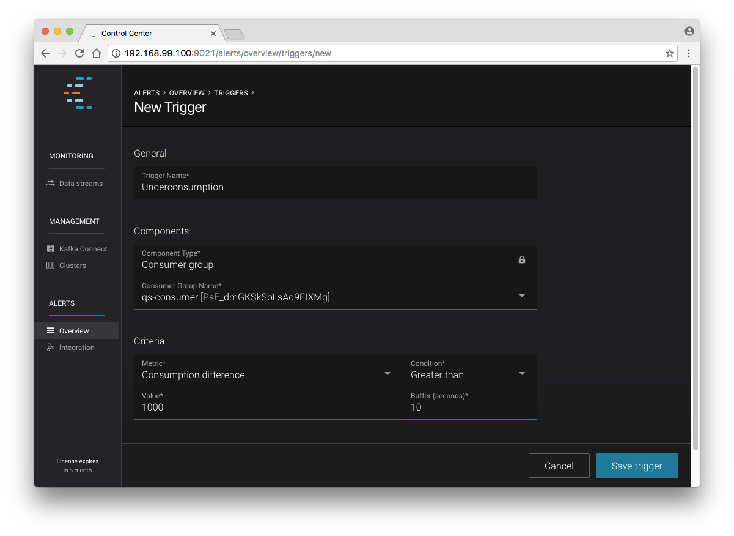
Task: Click the Confluent logo in the sidebar
Action: [x=78, y=93]
